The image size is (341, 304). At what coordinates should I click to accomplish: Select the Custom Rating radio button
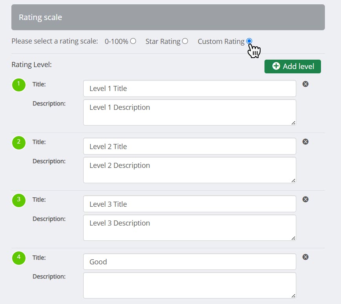pyautogui.click(x=249, y=41)
